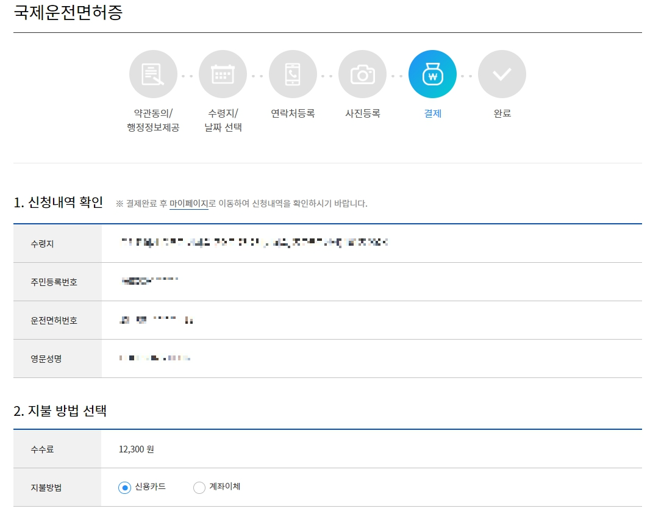Viewport: 664px width, 514px height.
Task: Select 계좌이체 payment radio button
Action: point(199,488)
